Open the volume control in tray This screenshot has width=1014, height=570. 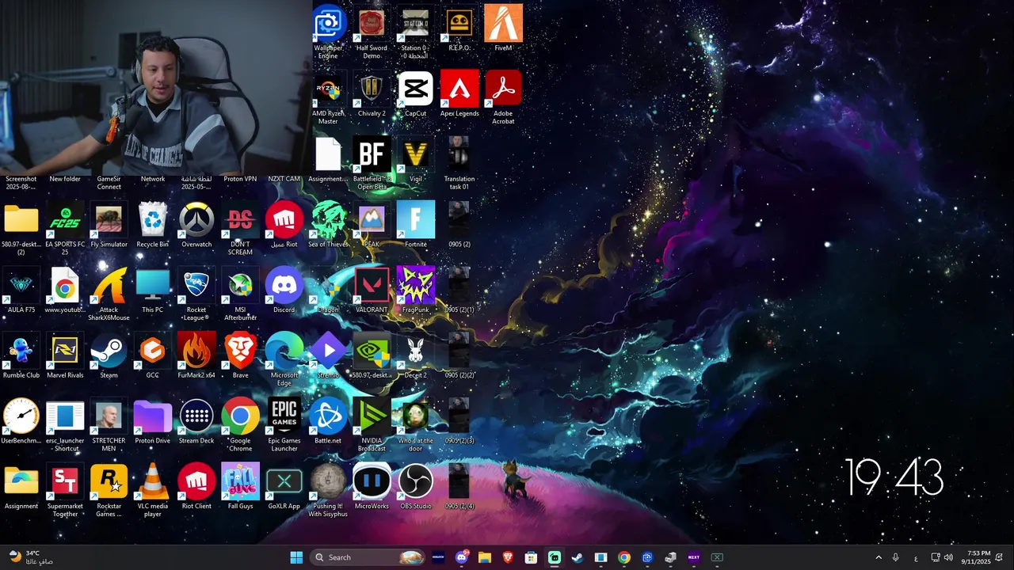pyautogui.click(x=948, y=557)
